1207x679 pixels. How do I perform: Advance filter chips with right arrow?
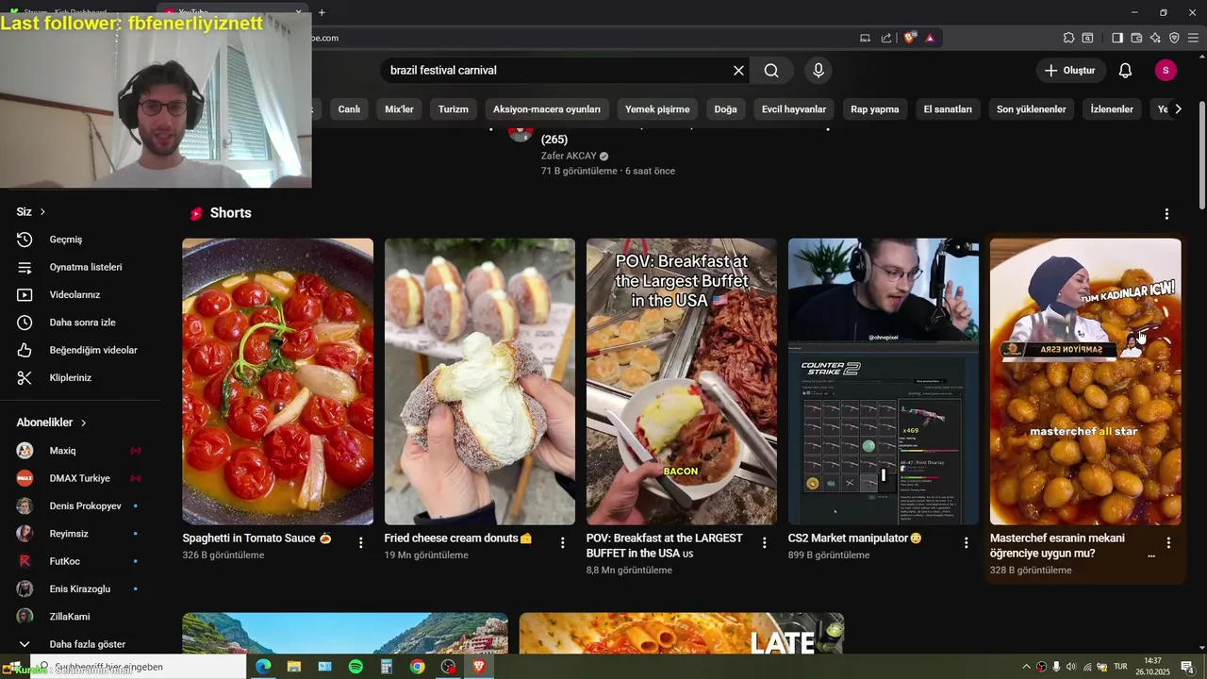[1178, 109]
